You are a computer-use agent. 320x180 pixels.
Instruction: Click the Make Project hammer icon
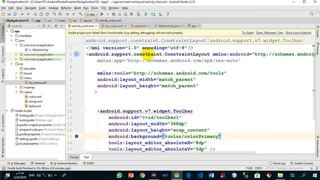click(x=80, y=14)
